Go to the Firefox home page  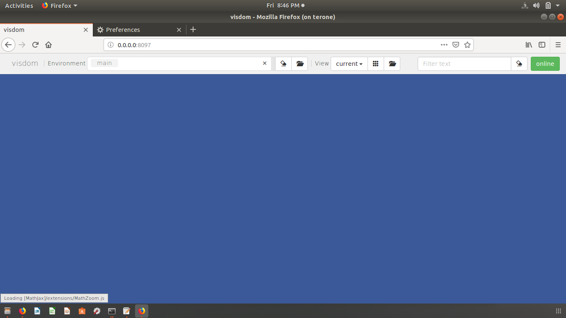(48, 45)
